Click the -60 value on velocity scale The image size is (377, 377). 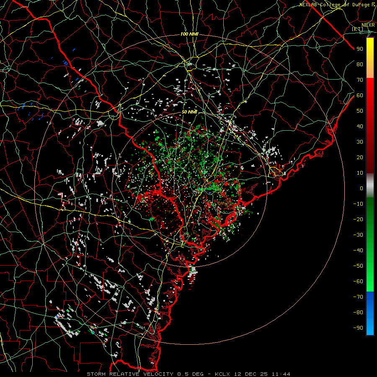tap(358, 281)
